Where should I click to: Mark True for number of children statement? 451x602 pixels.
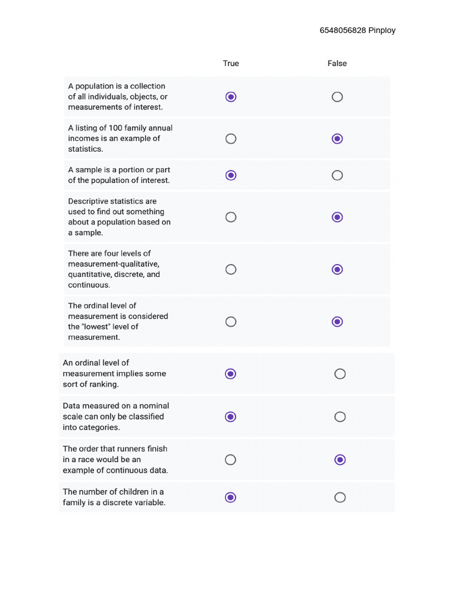coord(231,497)
